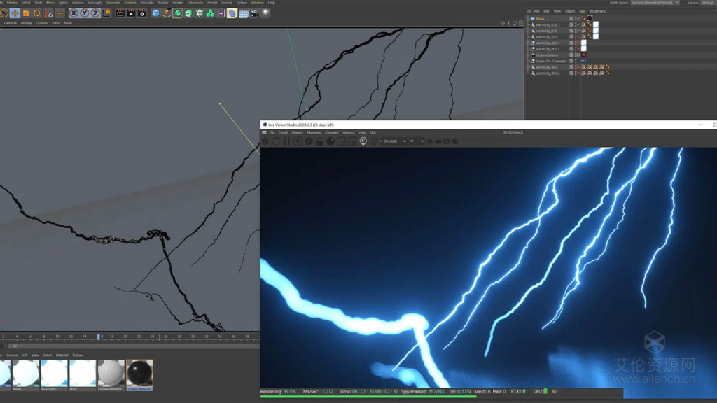Click the Bend deformer icon

(x=232, y=13)
